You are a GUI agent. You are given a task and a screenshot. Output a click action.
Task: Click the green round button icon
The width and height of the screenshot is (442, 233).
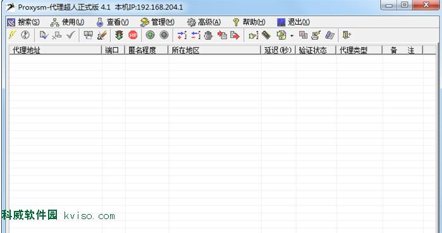click(150, 35)
